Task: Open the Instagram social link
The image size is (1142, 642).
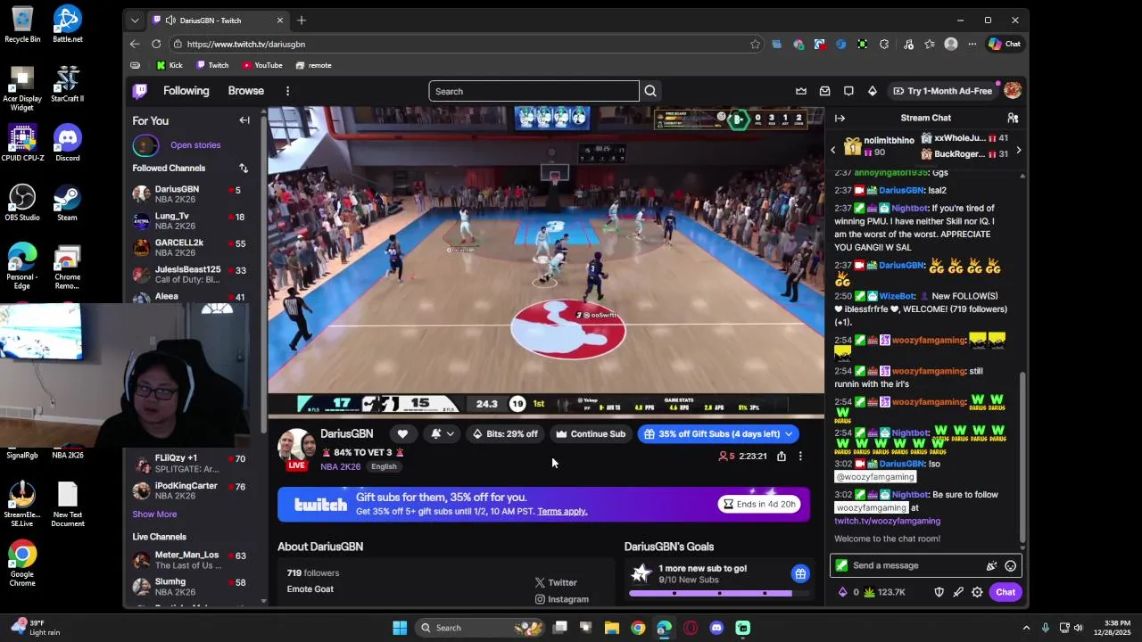Action: [561, 599]
